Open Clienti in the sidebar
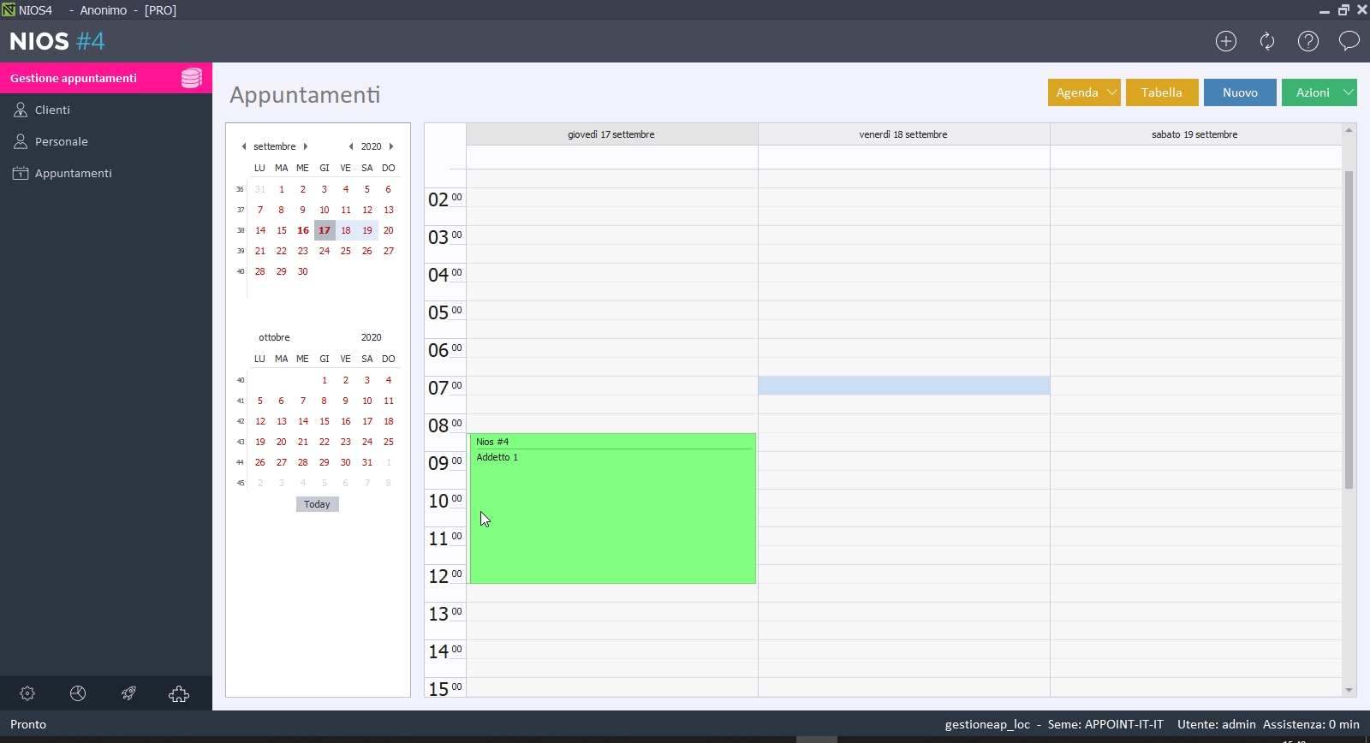This screenshot has height=743, width=1370. tap(52, 110)
